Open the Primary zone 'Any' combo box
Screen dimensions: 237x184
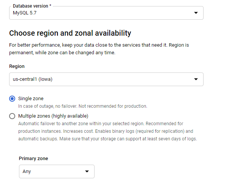tap(57, 171)
